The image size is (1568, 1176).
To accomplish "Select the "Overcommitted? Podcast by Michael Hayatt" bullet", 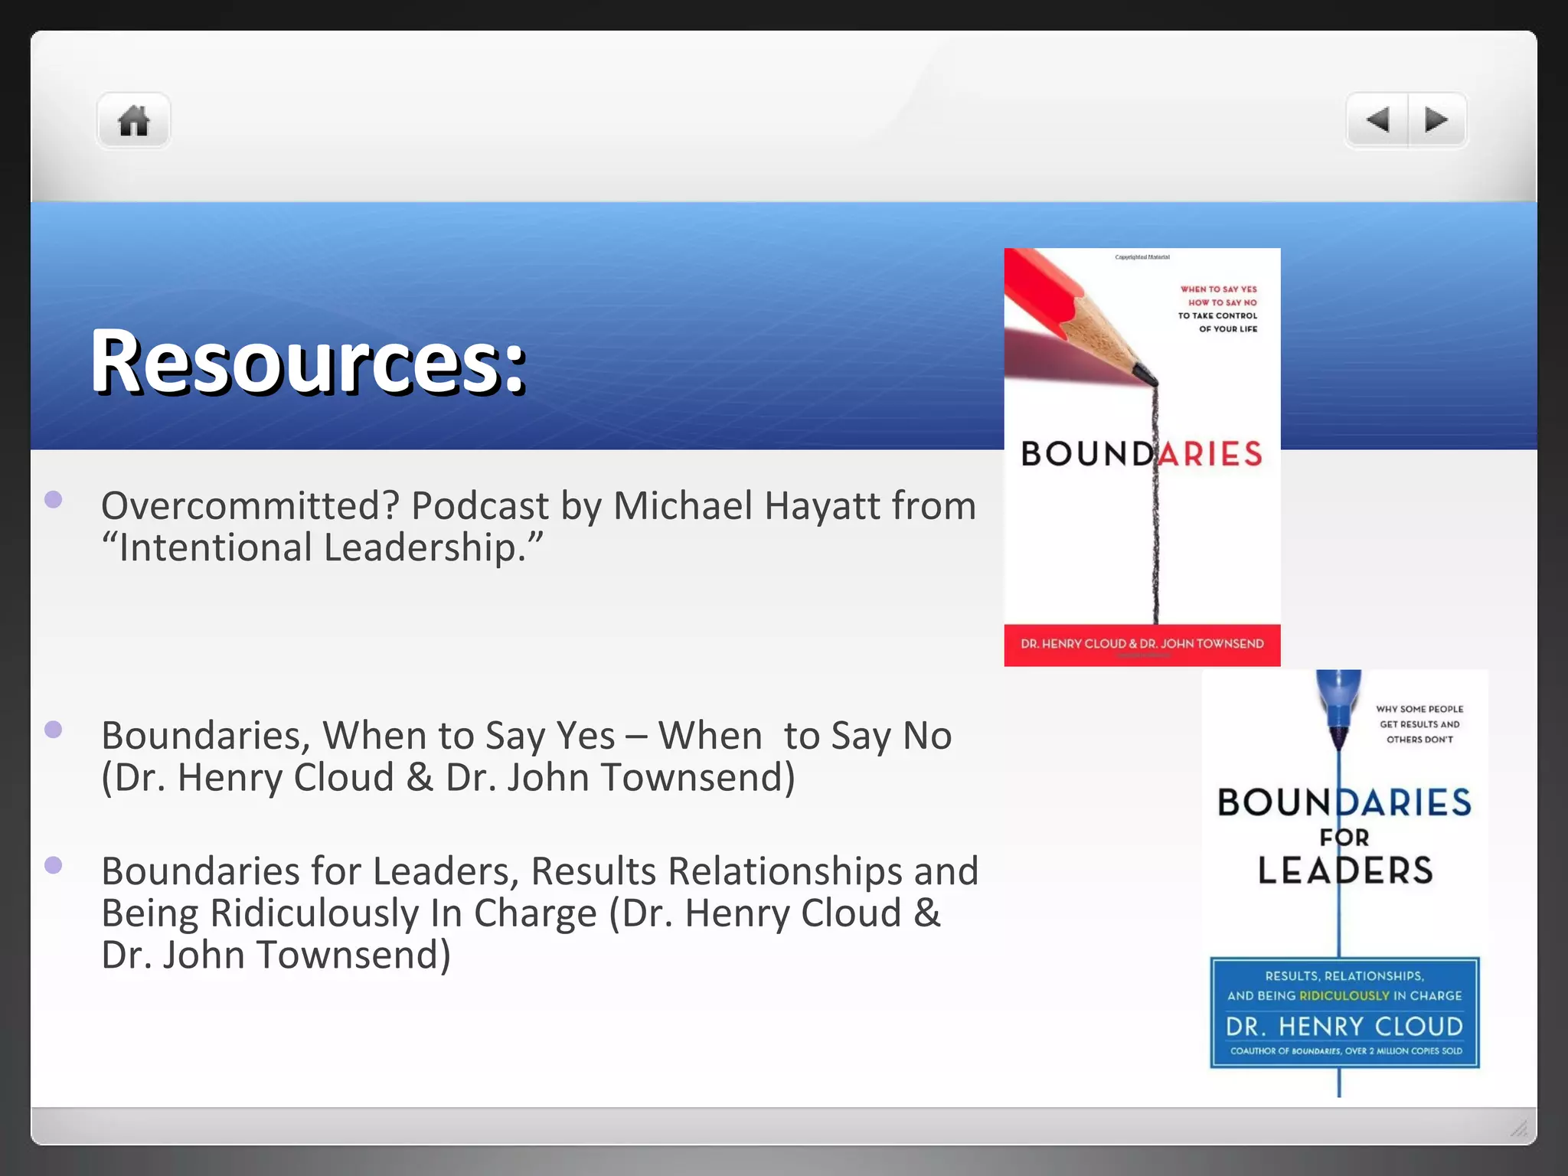I will click(539, 526).
